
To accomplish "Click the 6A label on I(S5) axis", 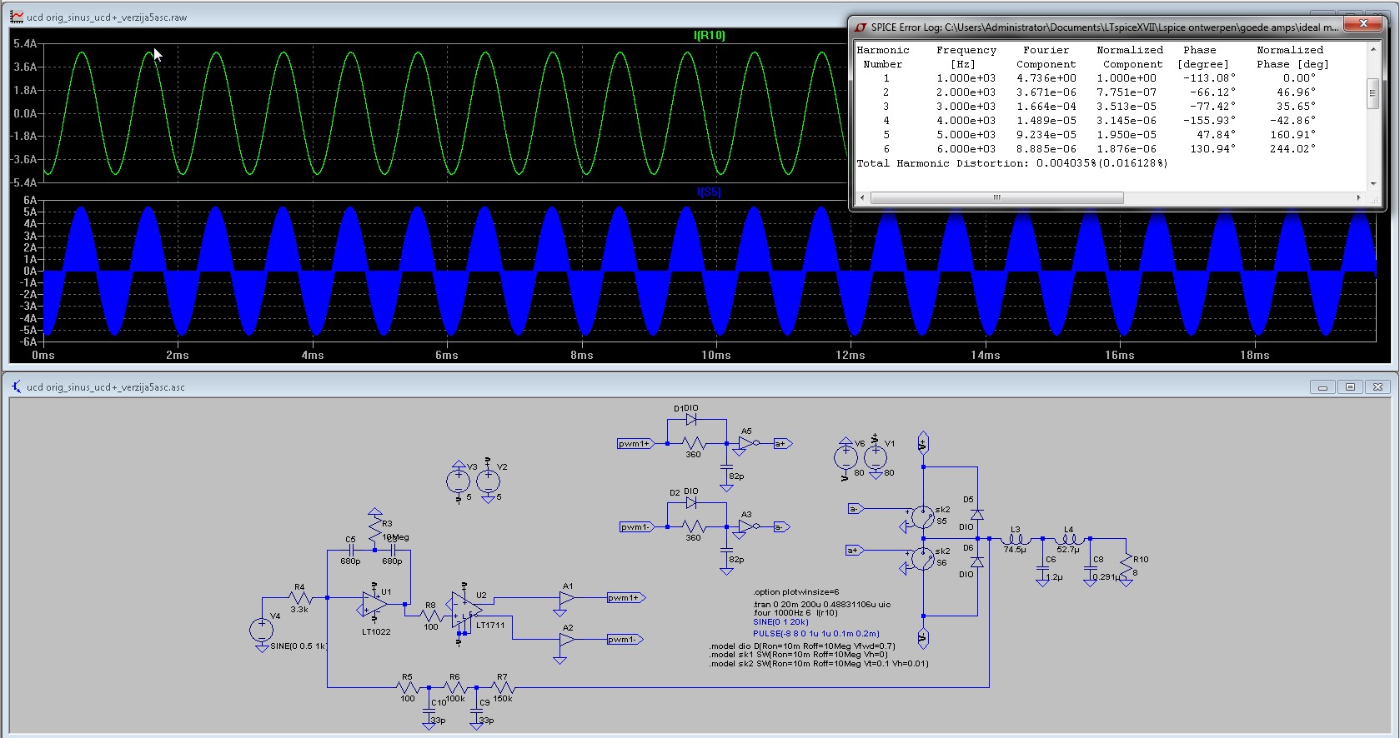I will point(30,200).
